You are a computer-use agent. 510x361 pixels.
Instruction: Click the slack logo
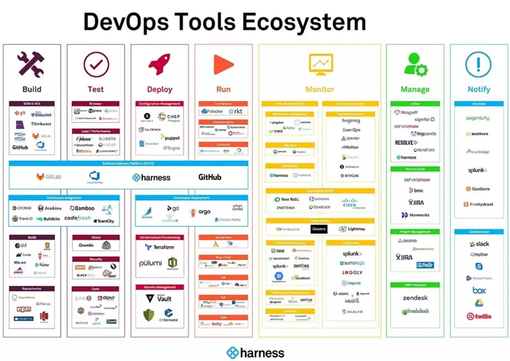[479, 244]
